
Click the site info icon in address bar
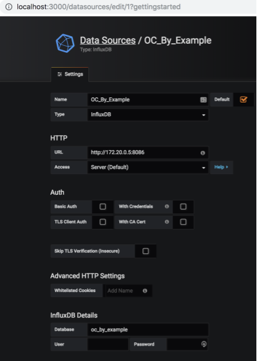point(9,6)
